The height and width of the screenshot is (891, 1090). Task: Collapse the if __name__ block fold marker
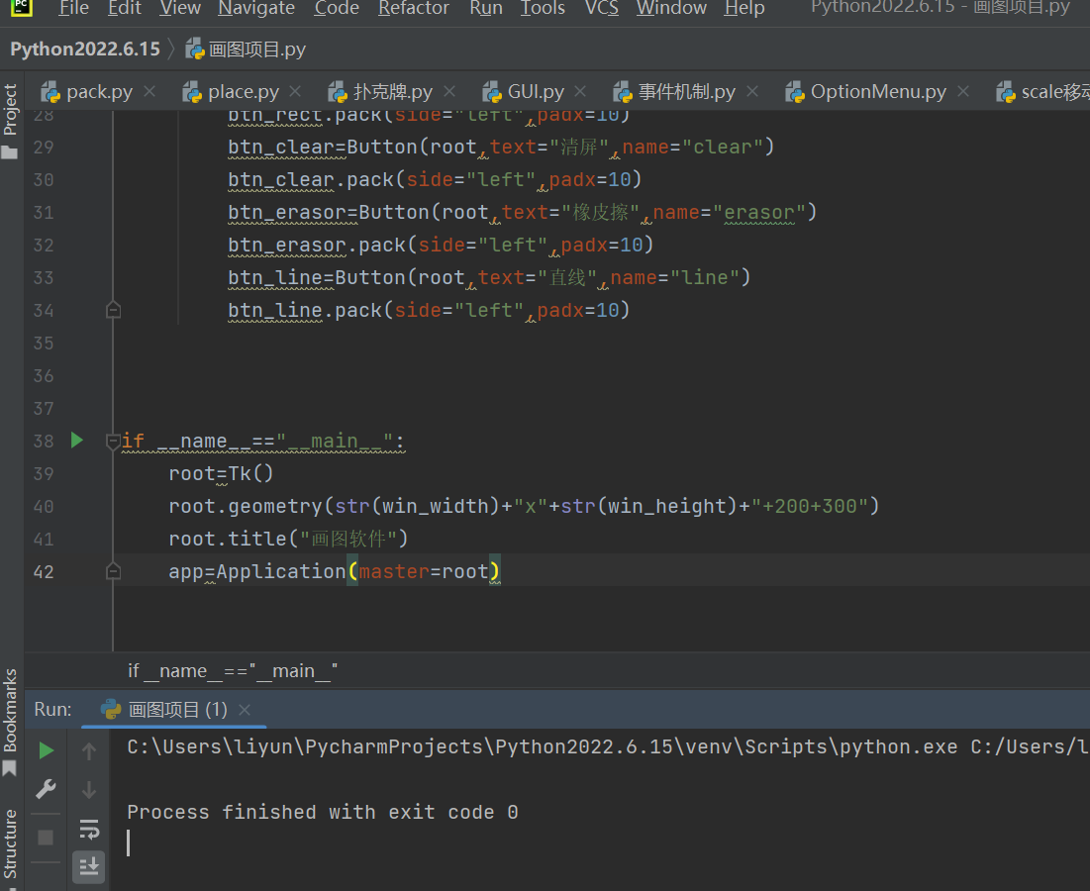tap(113, 441)
